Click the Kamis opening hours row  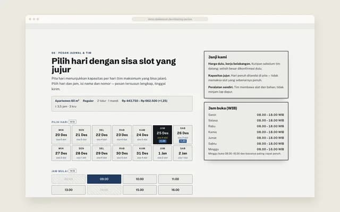click(246, 132)
